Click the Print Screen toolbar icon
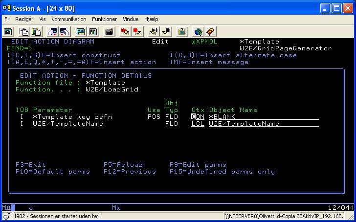Viewport: 356px width, 222px height. click(x=8, y=32)
